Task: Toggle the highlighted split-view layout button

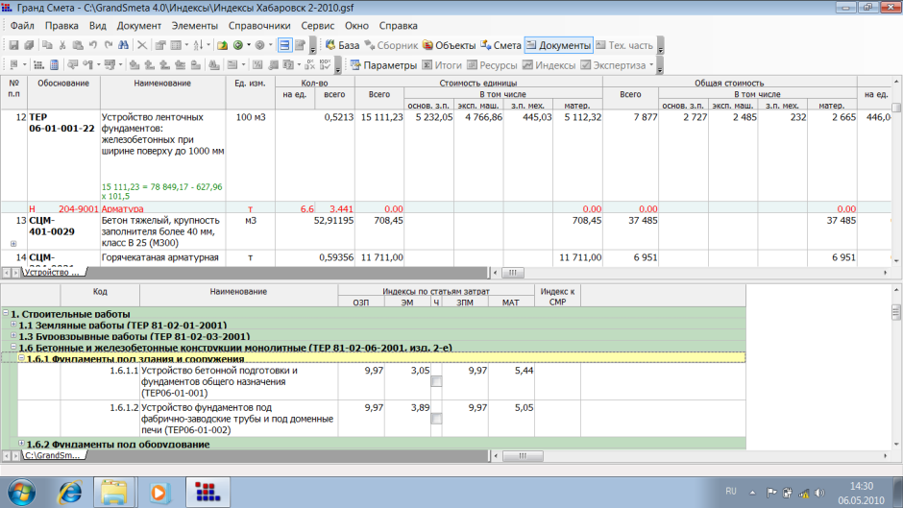Action: coord(284,45)
